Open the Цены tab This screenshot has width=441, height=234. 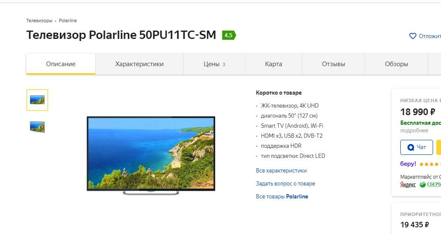[214, 64]
